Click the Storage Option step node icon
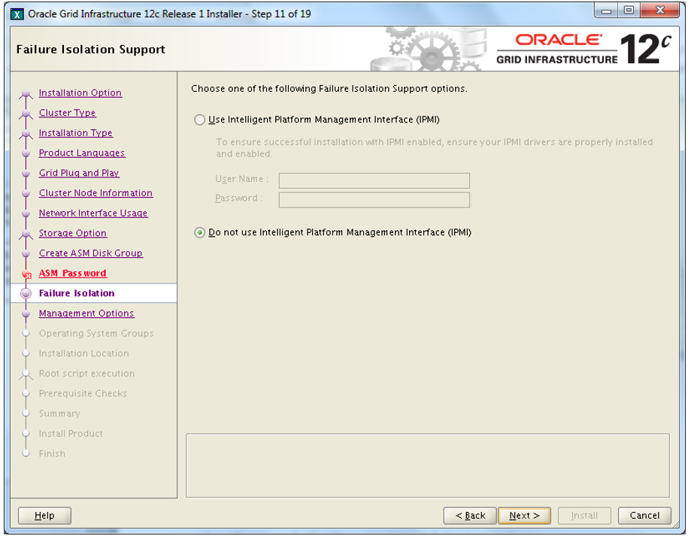Screen dimensions: 688x536 [x=26, y=235]
